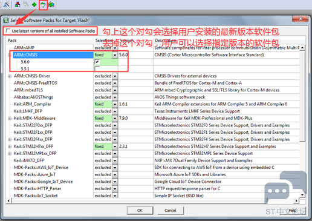312x221 pixels.
Task: Click the Target Options wand icon
Action: (x=7, y=4)
